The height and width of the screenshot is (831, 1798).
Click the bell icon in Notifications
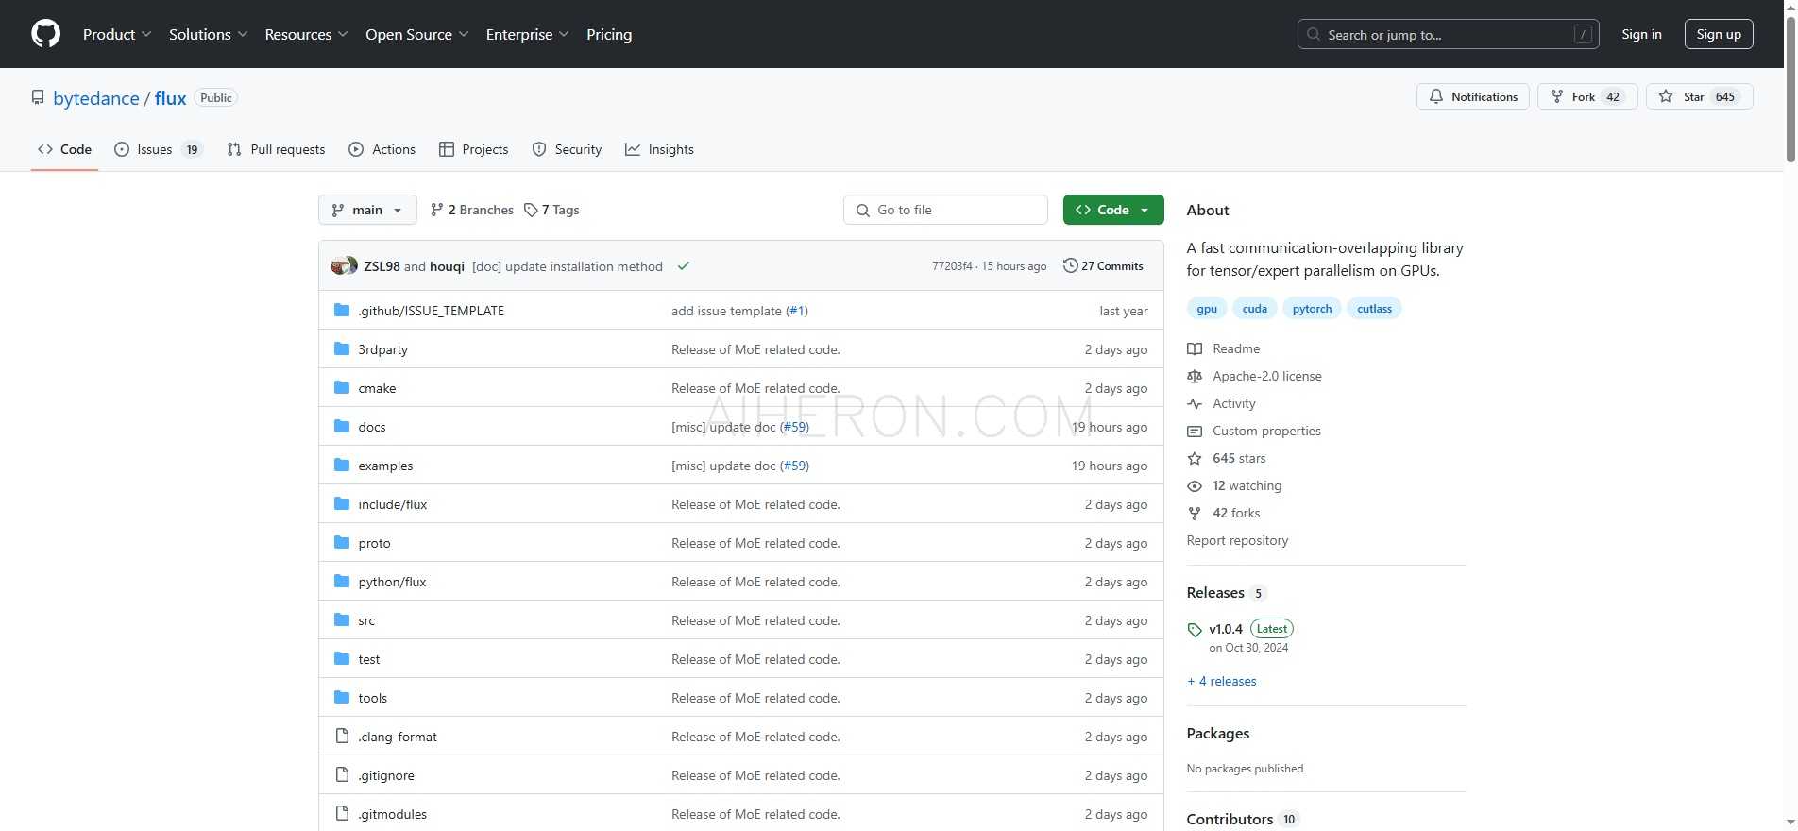pyautogui.click(x=1435, y=96)
